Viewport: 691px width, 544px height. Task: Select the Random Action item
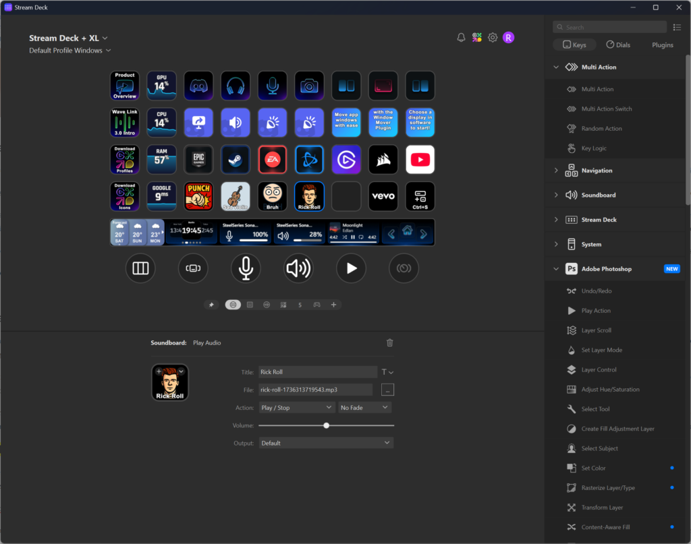[601, 129]
